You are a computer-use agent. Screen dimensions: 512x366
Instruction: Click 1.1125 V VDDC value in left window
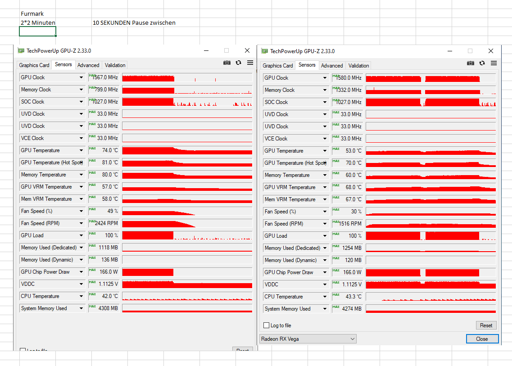point(104,284)
